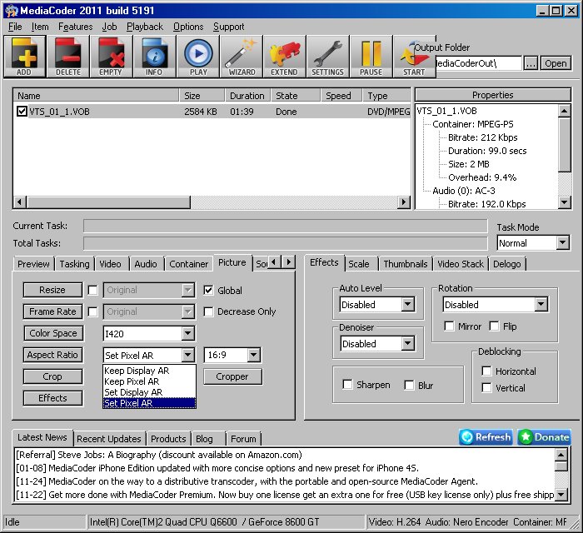Open the Rotation dropdown

[540, 305]
